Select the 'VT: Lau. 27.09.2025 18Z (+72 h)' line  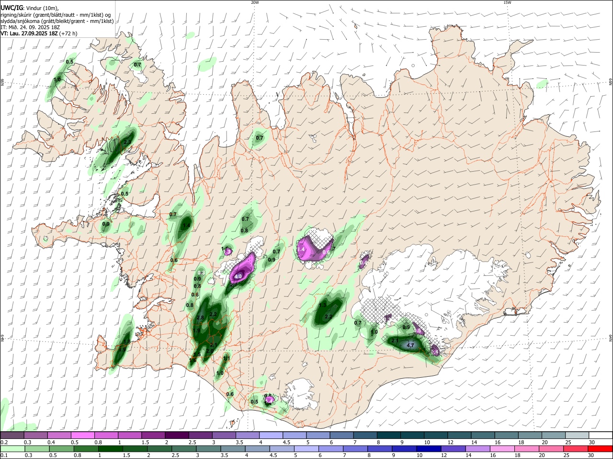(39, 33)
